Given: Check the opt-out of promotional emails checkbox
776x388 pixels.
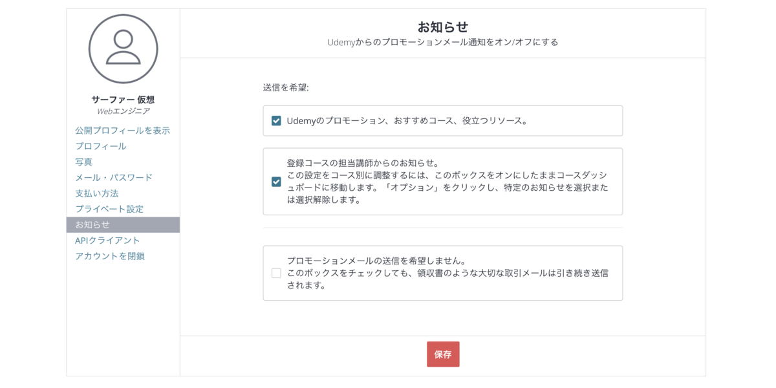Looking at the screenshot, I should tap(276, 273).
